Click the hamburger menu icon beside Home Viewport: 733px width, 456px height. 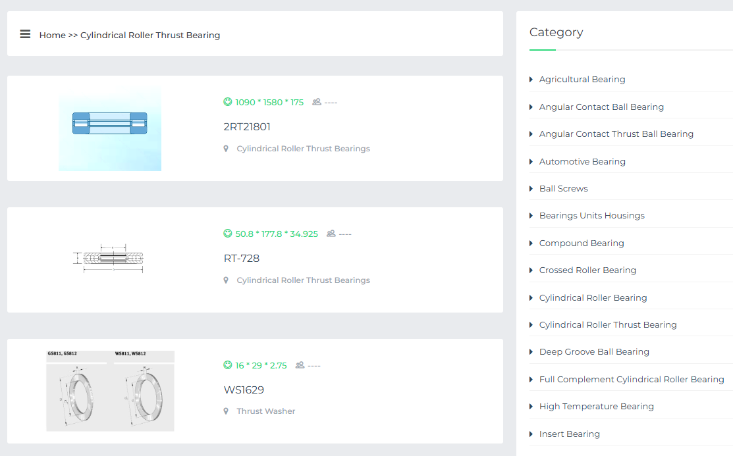[25, 34]
